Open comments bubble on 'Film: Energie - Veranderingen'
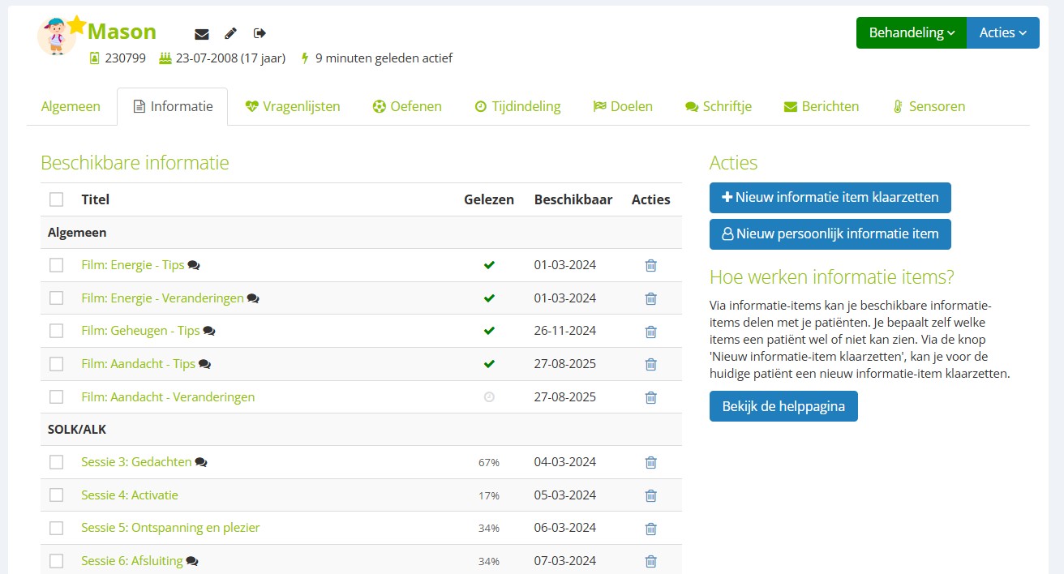 [x=253, y=298]
